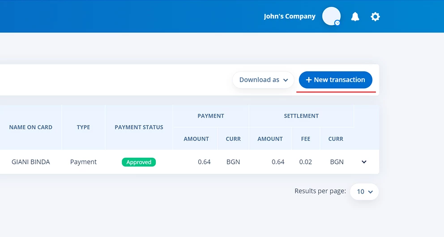Click the 0.64 amount under Payment
This screenshot has height=237, width=444.
click(x=204, y=162)
